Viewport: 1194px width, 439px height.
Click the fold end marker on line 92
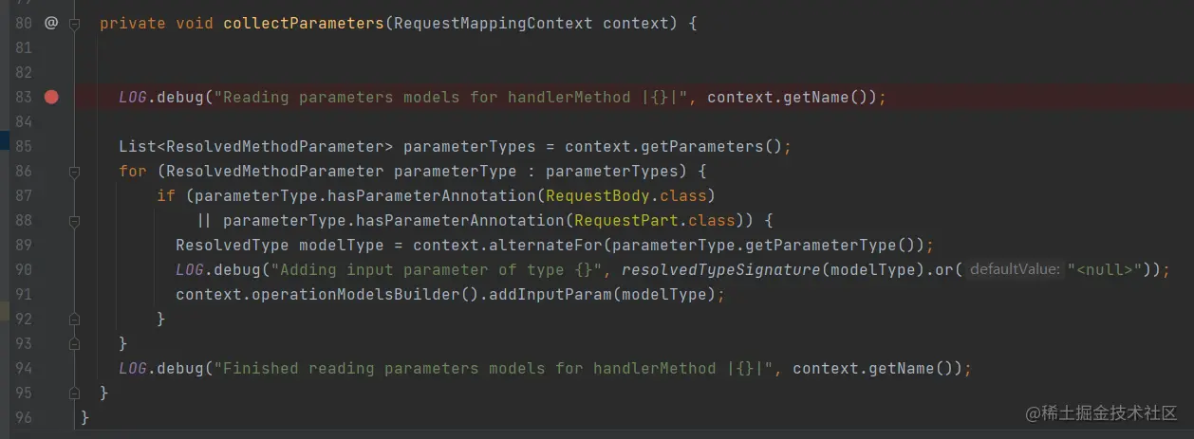[74, 320]
